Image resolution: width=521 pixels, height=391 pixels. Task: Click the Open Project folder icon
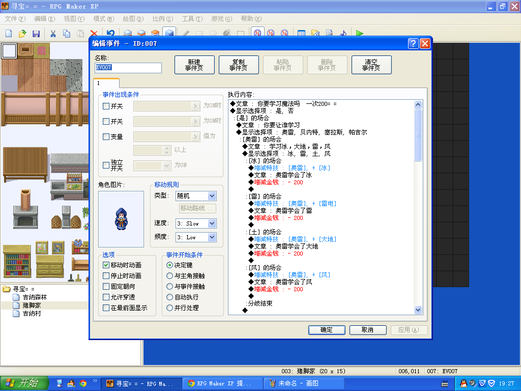click(22, 33)
